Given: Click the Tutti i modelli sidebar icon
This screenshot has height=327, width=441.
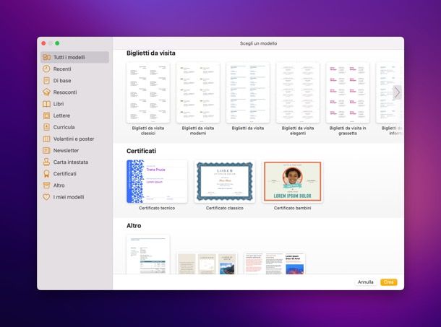Looking at the screenshot, I should click(46, 57).
